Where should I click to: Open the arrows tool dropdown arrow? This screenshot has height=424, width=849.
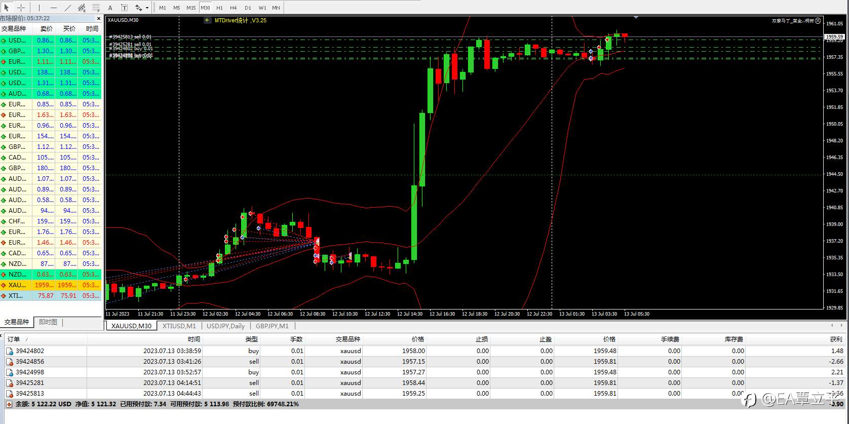pyautogui.click(x=147, y=8)
